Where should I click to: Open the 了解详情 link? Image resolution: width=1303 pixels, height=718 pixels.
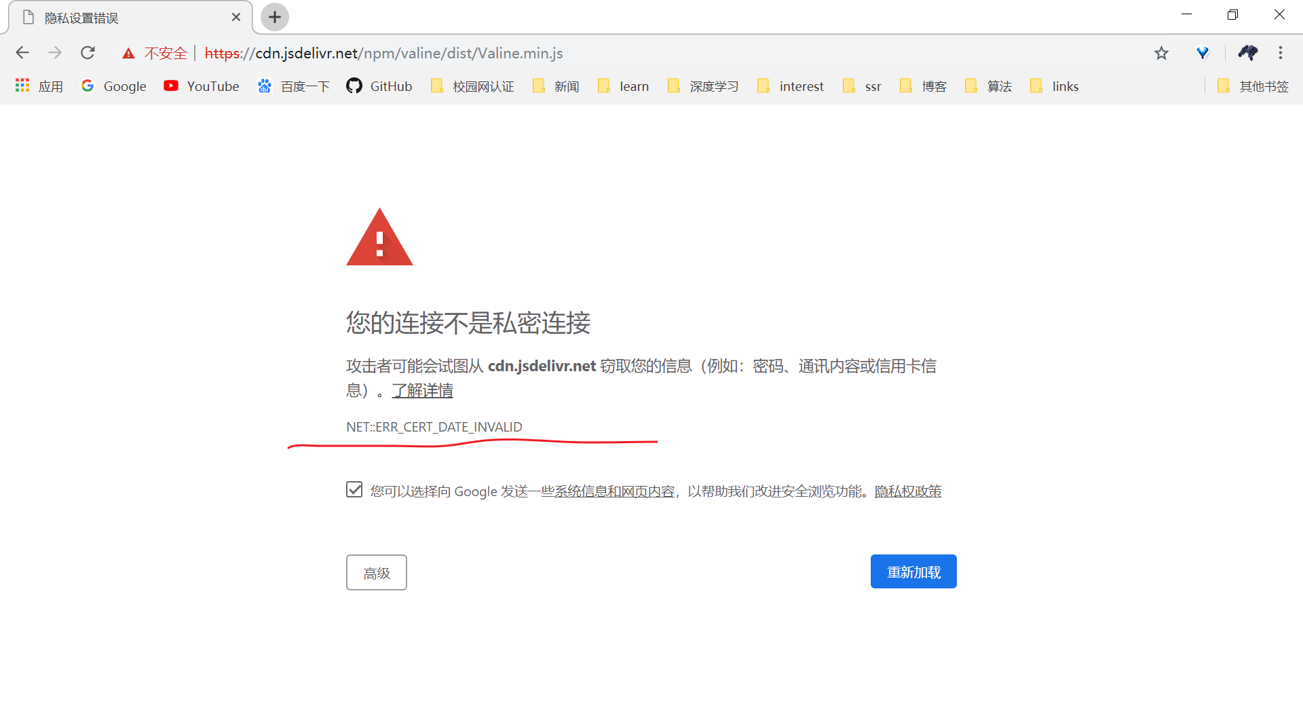click(422, 391)
